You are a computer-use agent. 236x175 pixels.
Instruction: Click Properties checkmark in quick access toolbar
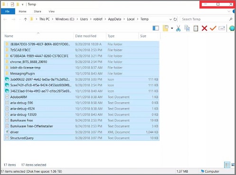12,4
